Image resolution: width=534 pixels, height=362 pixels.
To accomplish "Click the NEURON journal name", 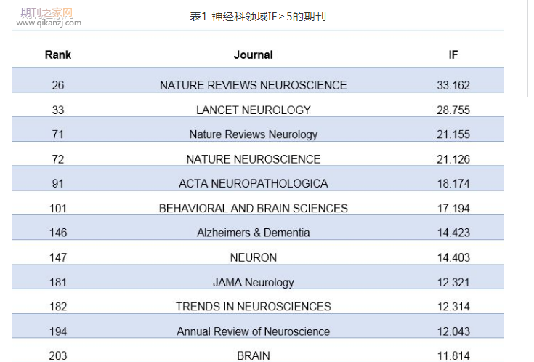I will (254, 257).
